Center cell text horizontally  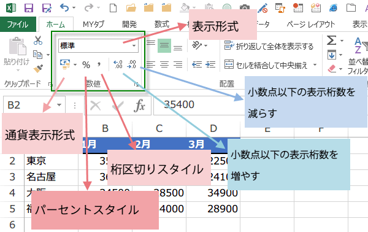click(164, 64)
